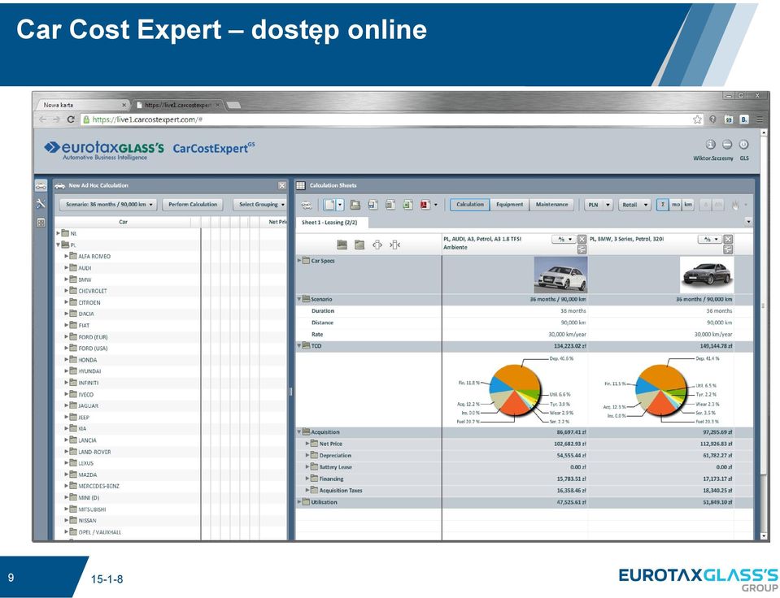The image size is (780, 598).
Task: Click the save-as sheet icon
Action: point(390,205)
